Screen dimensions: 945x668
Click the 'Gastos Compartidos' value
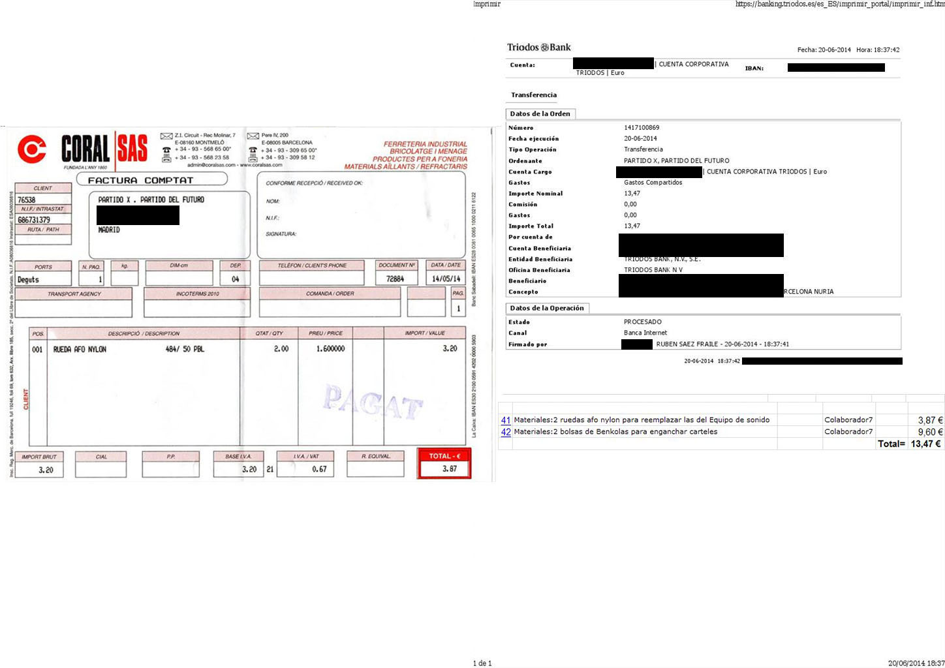point(653,183)
